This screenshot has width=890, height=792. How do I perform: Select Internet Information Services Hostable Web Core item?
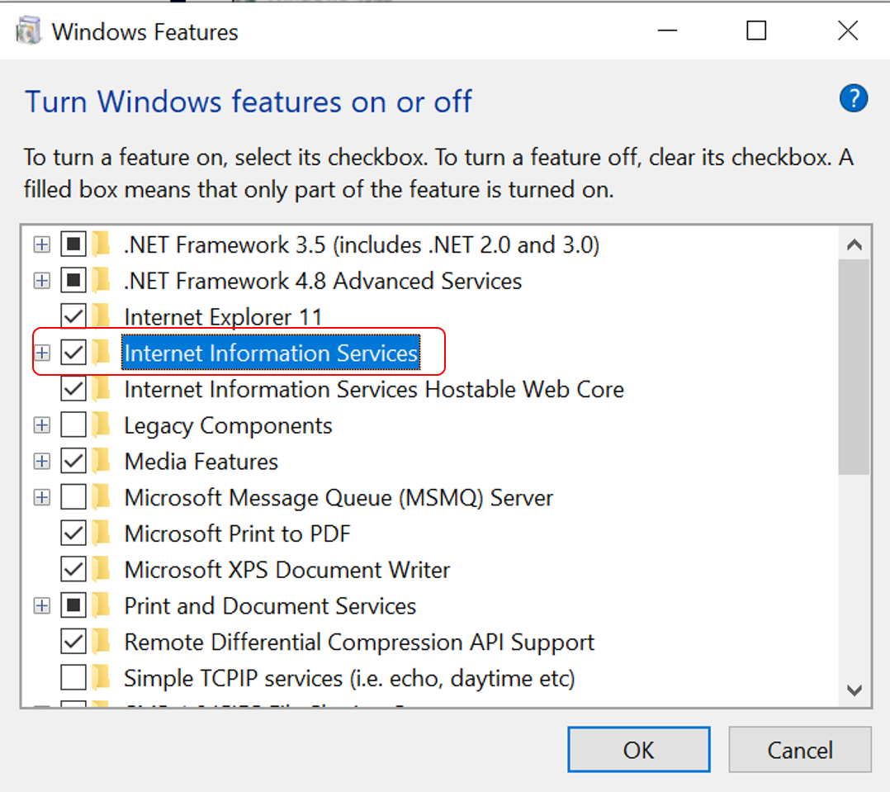click(x=373, y=389)
